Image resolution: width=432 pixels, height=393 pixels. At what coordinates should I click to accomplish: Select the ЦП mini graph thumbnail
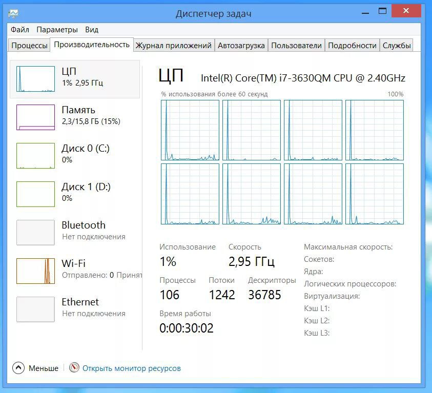(35, 79)
